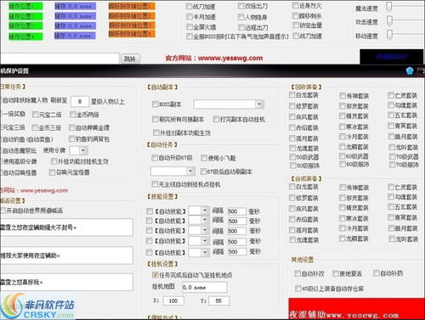Click the 挂机地图 input field
Image resolution: width=425 pixels, height=320 pixels.
205,287
